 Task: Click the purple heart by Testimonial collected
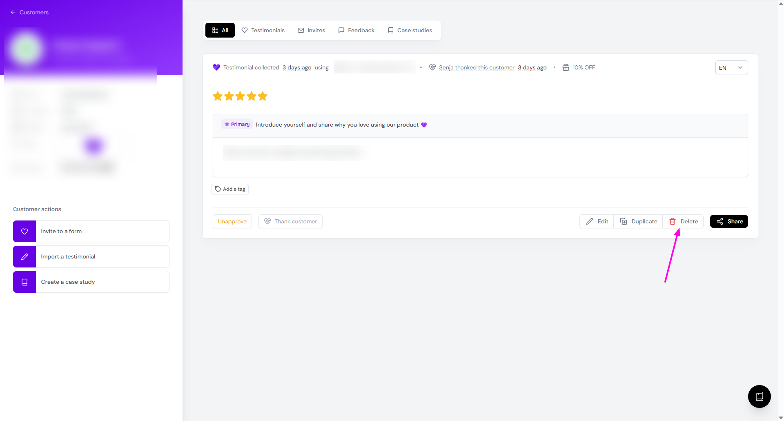(216, 67)
